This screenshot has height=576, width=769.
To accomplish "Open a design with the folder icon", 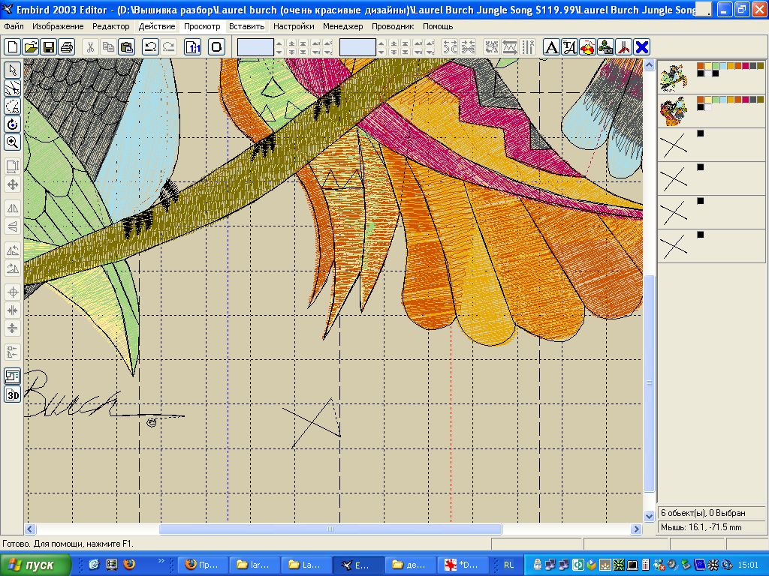I will point(31,47).
